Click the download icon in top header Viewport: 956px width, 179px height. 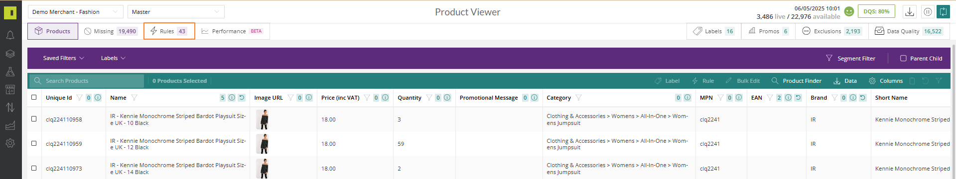(910, 11)
